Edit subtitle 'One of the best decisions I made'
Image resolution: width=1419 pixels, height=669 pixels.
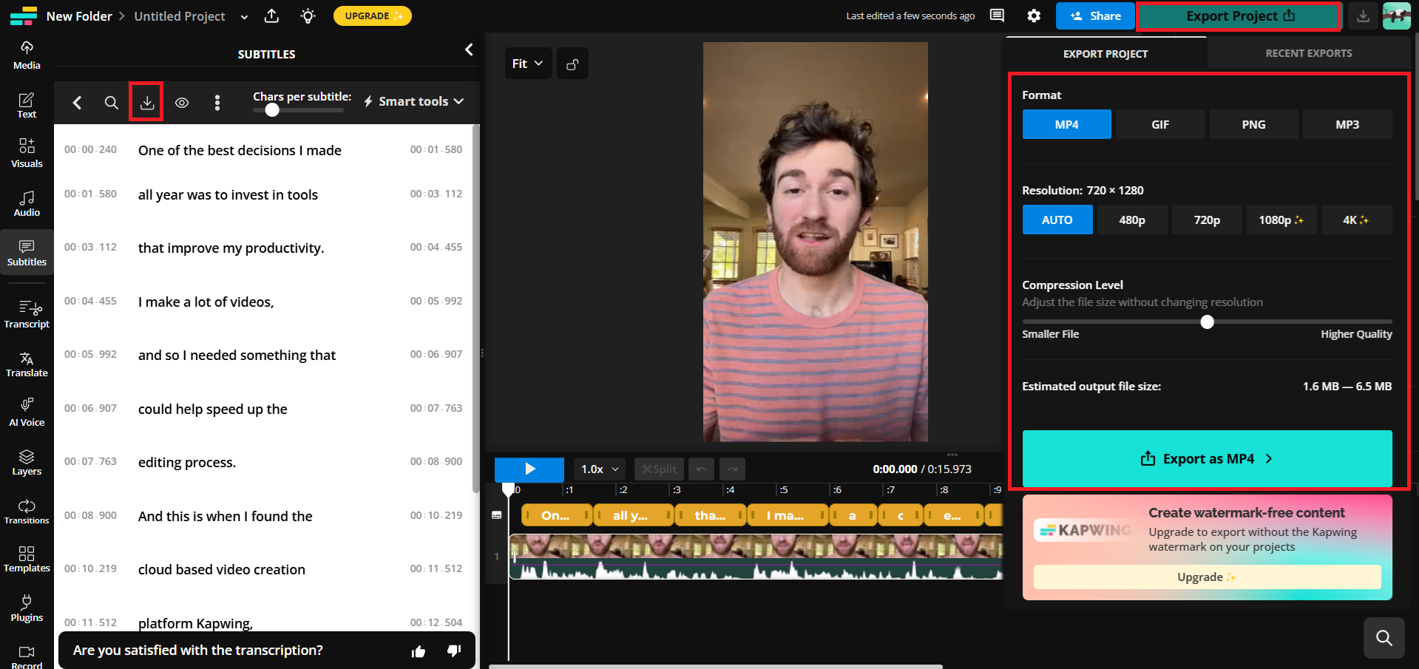coord(240,150)
